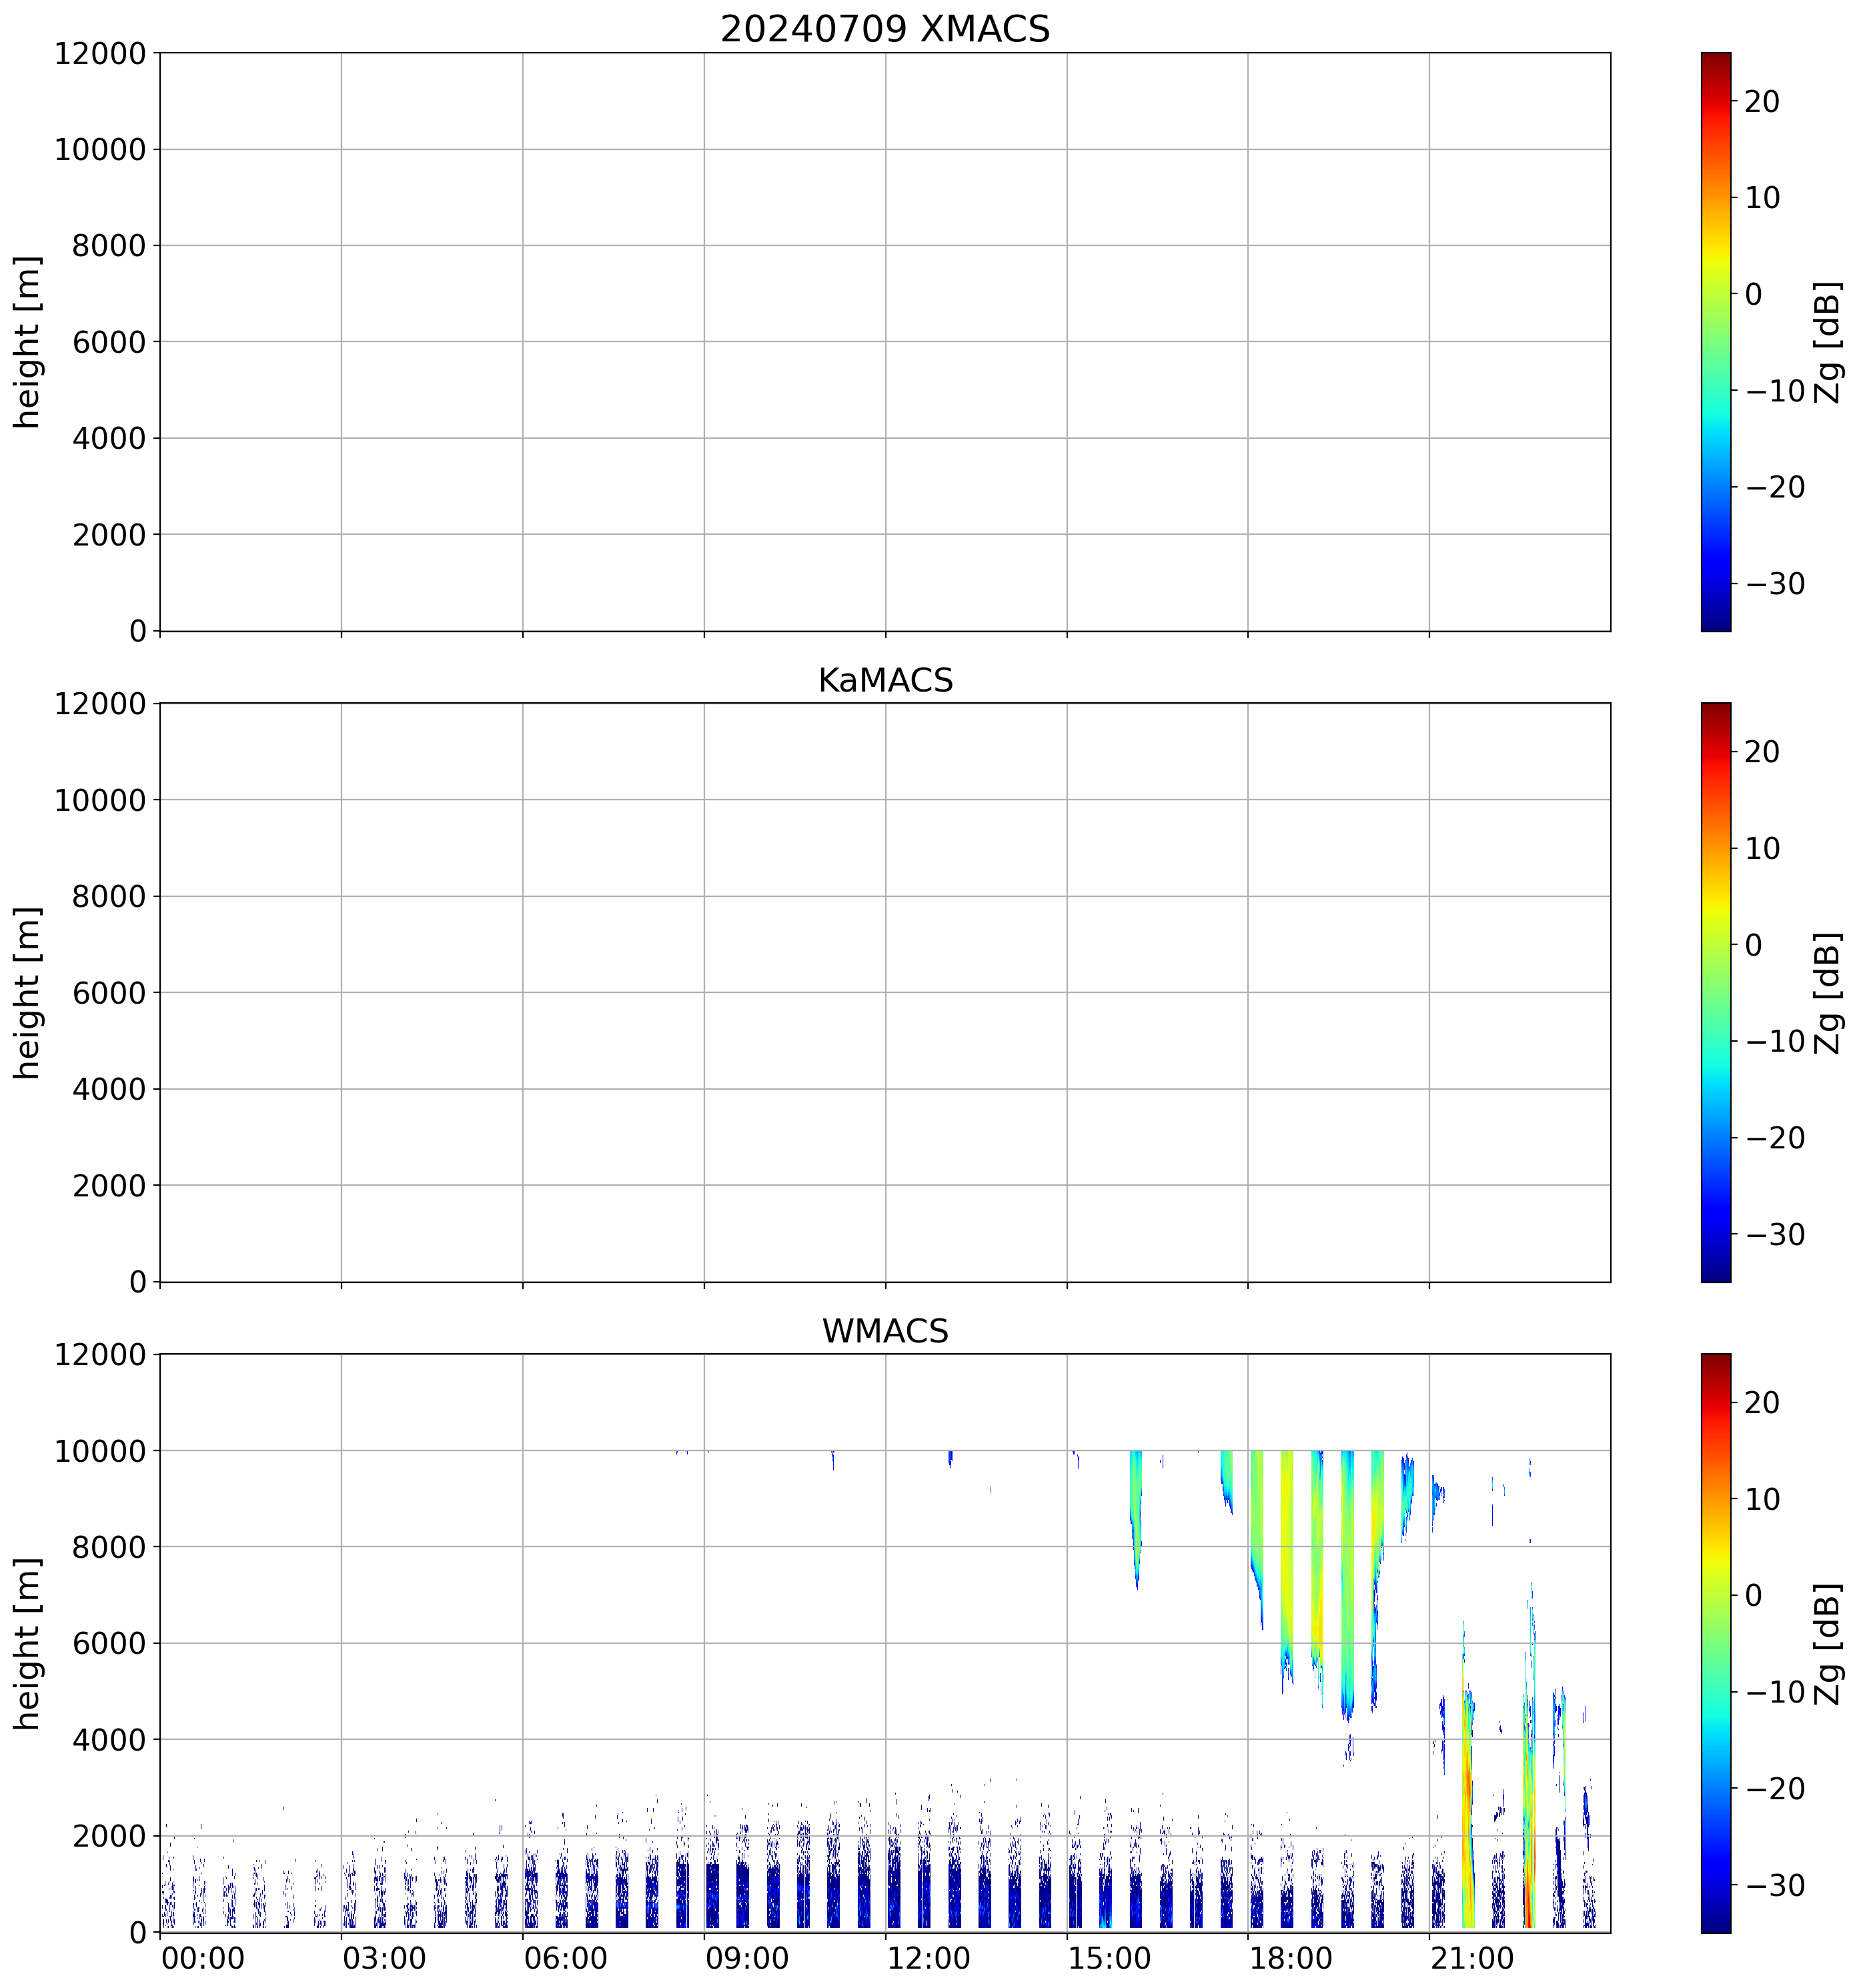The image size is (1859, 1988).
Task: Click the 06:00 time axis label
Action: 565,1958
